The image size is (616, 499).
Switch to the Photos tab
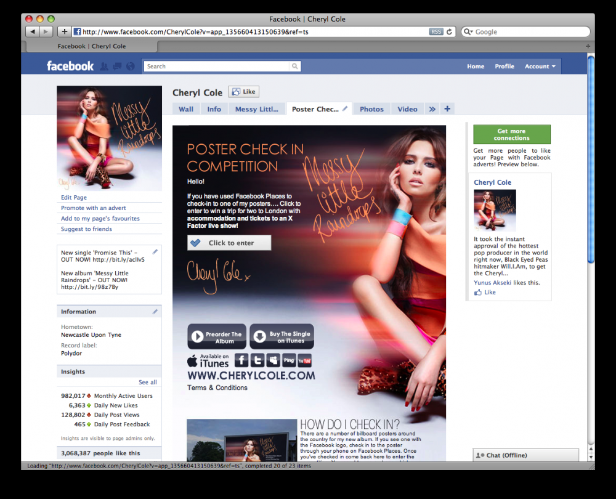point(371,109)
